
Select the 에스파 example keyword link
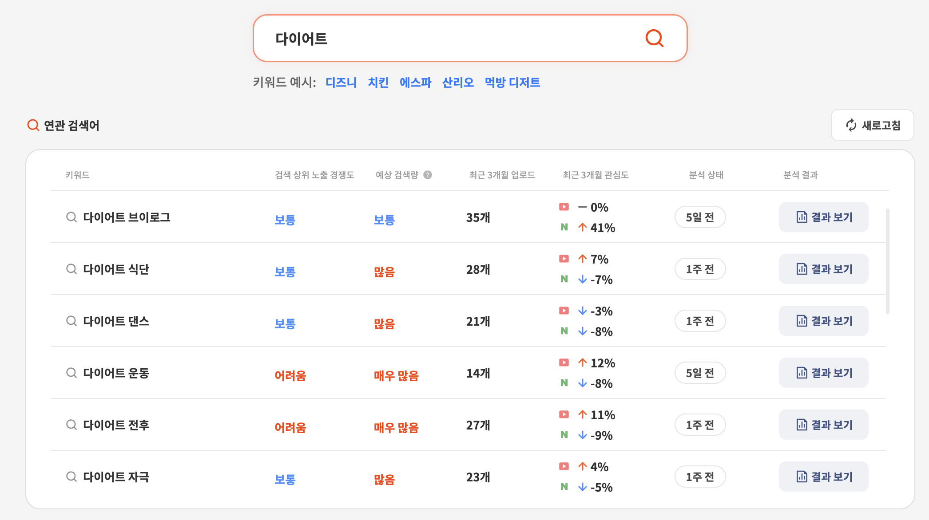pyautogui.click(x=416, y=83)
